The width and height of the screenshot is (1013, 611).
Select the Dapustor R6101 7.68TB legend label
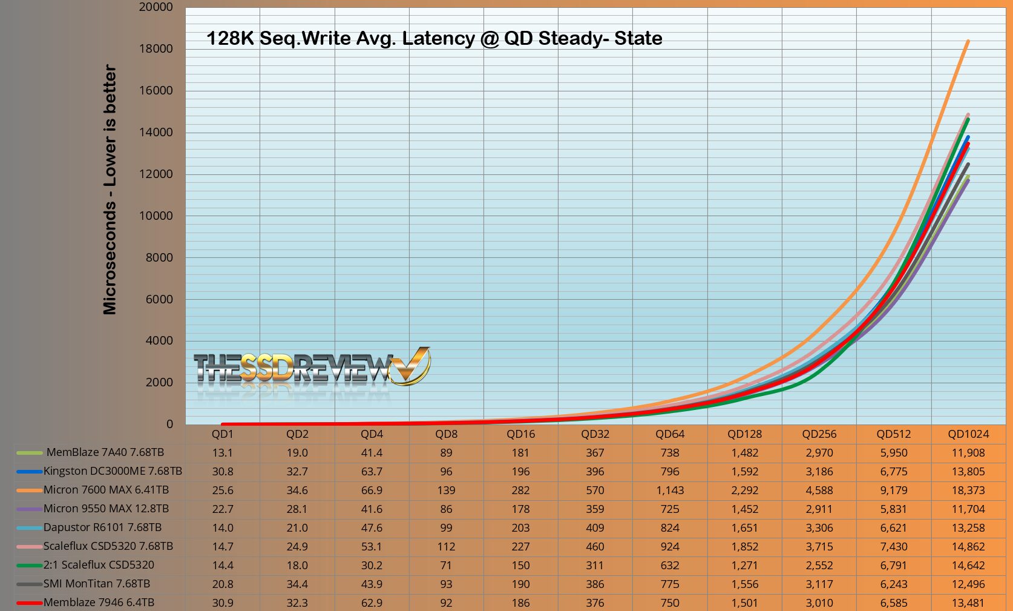102,527
